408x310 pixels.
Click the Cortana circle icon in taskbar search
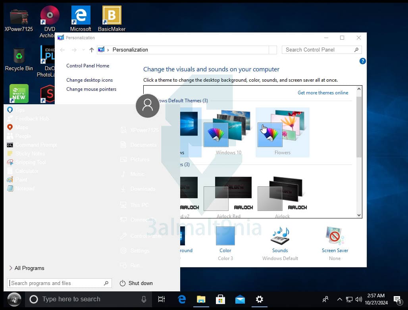[x=34, y=299]
